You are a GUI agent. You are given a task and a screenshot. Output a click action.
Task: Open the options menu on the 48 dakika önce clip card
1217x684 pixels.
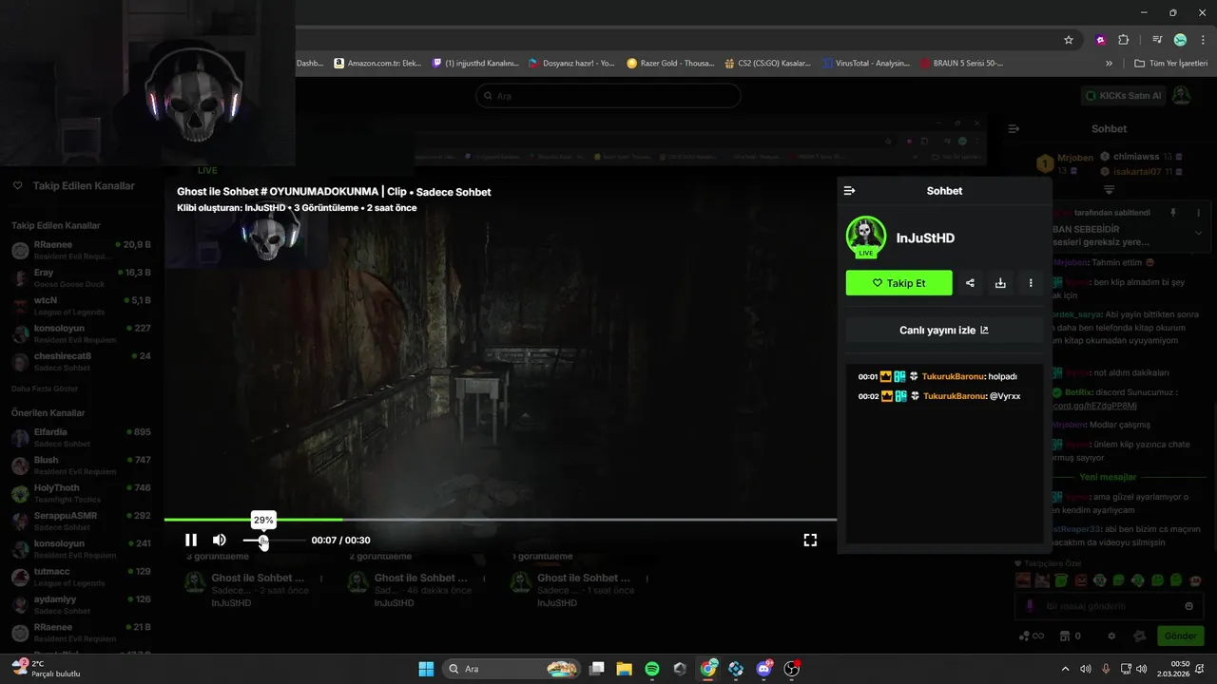485,579
